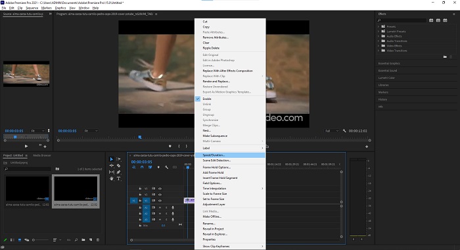Select the Razor tool
Screen dimensions: 460x250
[118, 166]
